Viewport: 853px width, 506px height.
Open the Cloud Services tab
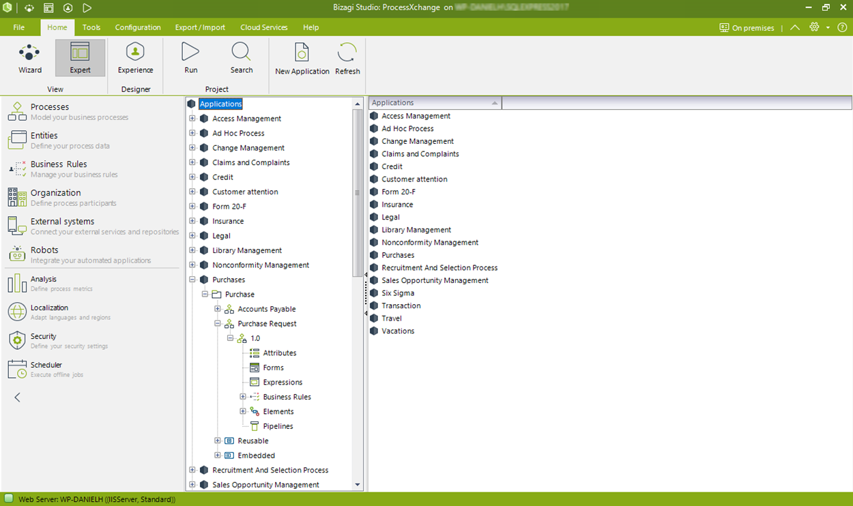point(264,27)
